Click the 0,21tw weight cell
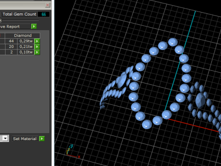This screenshot has height=166, width=221. [x=26, y=47]
